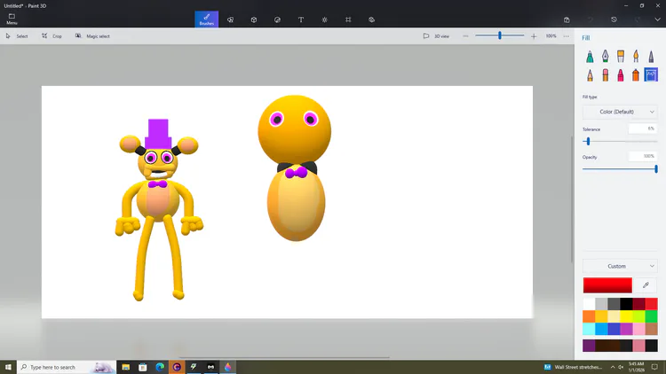Choose the light pink swatch
The height and width of the screenshot is (374, 666).
click(638, 329)
